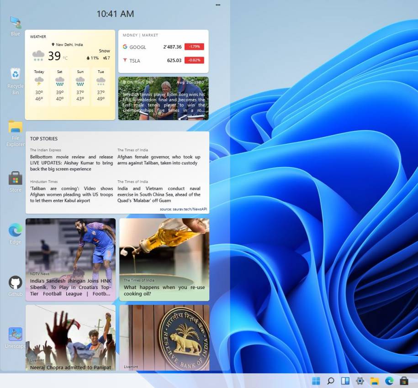
Task: Click NDTV News source label
Action: pos(40,274)
